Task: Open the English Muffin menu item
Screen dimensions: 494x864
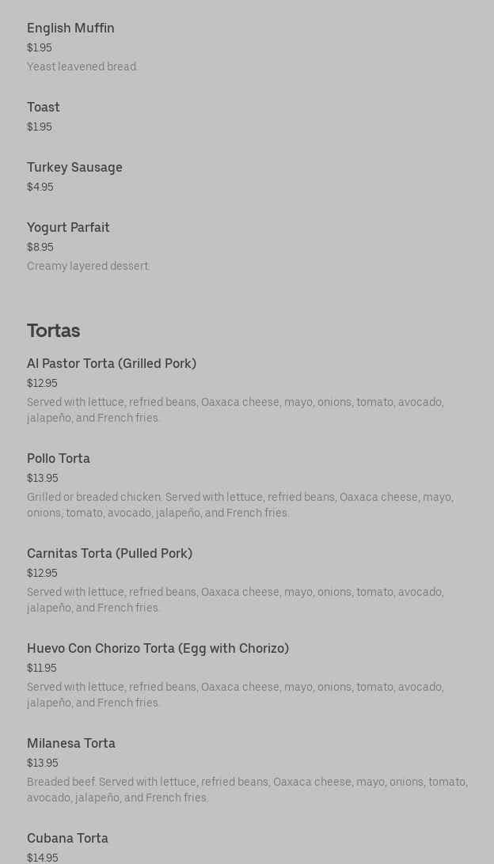Action: [x=70, y=28]
